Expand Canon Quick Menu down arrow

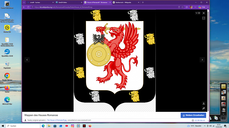coord(223,114)
